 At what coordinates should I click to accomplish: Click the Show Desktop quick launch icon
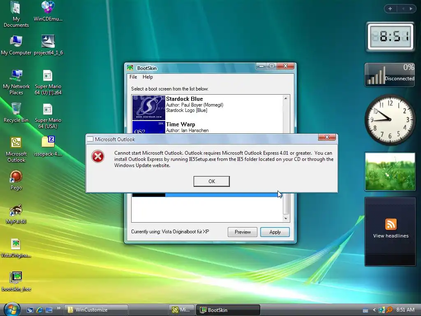click(30, 310)
